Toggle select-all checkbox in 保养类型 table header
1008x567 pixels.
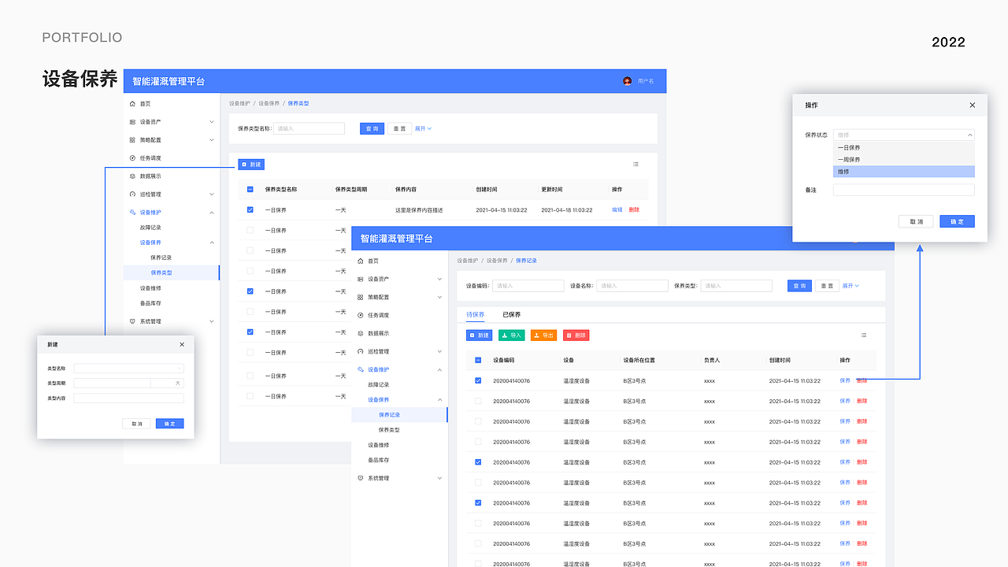tap(250, 190)
